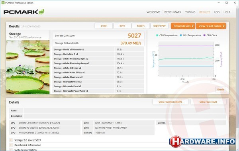The width and height of the screenshot is (239, 151).
Task: Expand the Benchmark information section
Action: (x=27, y=145)
